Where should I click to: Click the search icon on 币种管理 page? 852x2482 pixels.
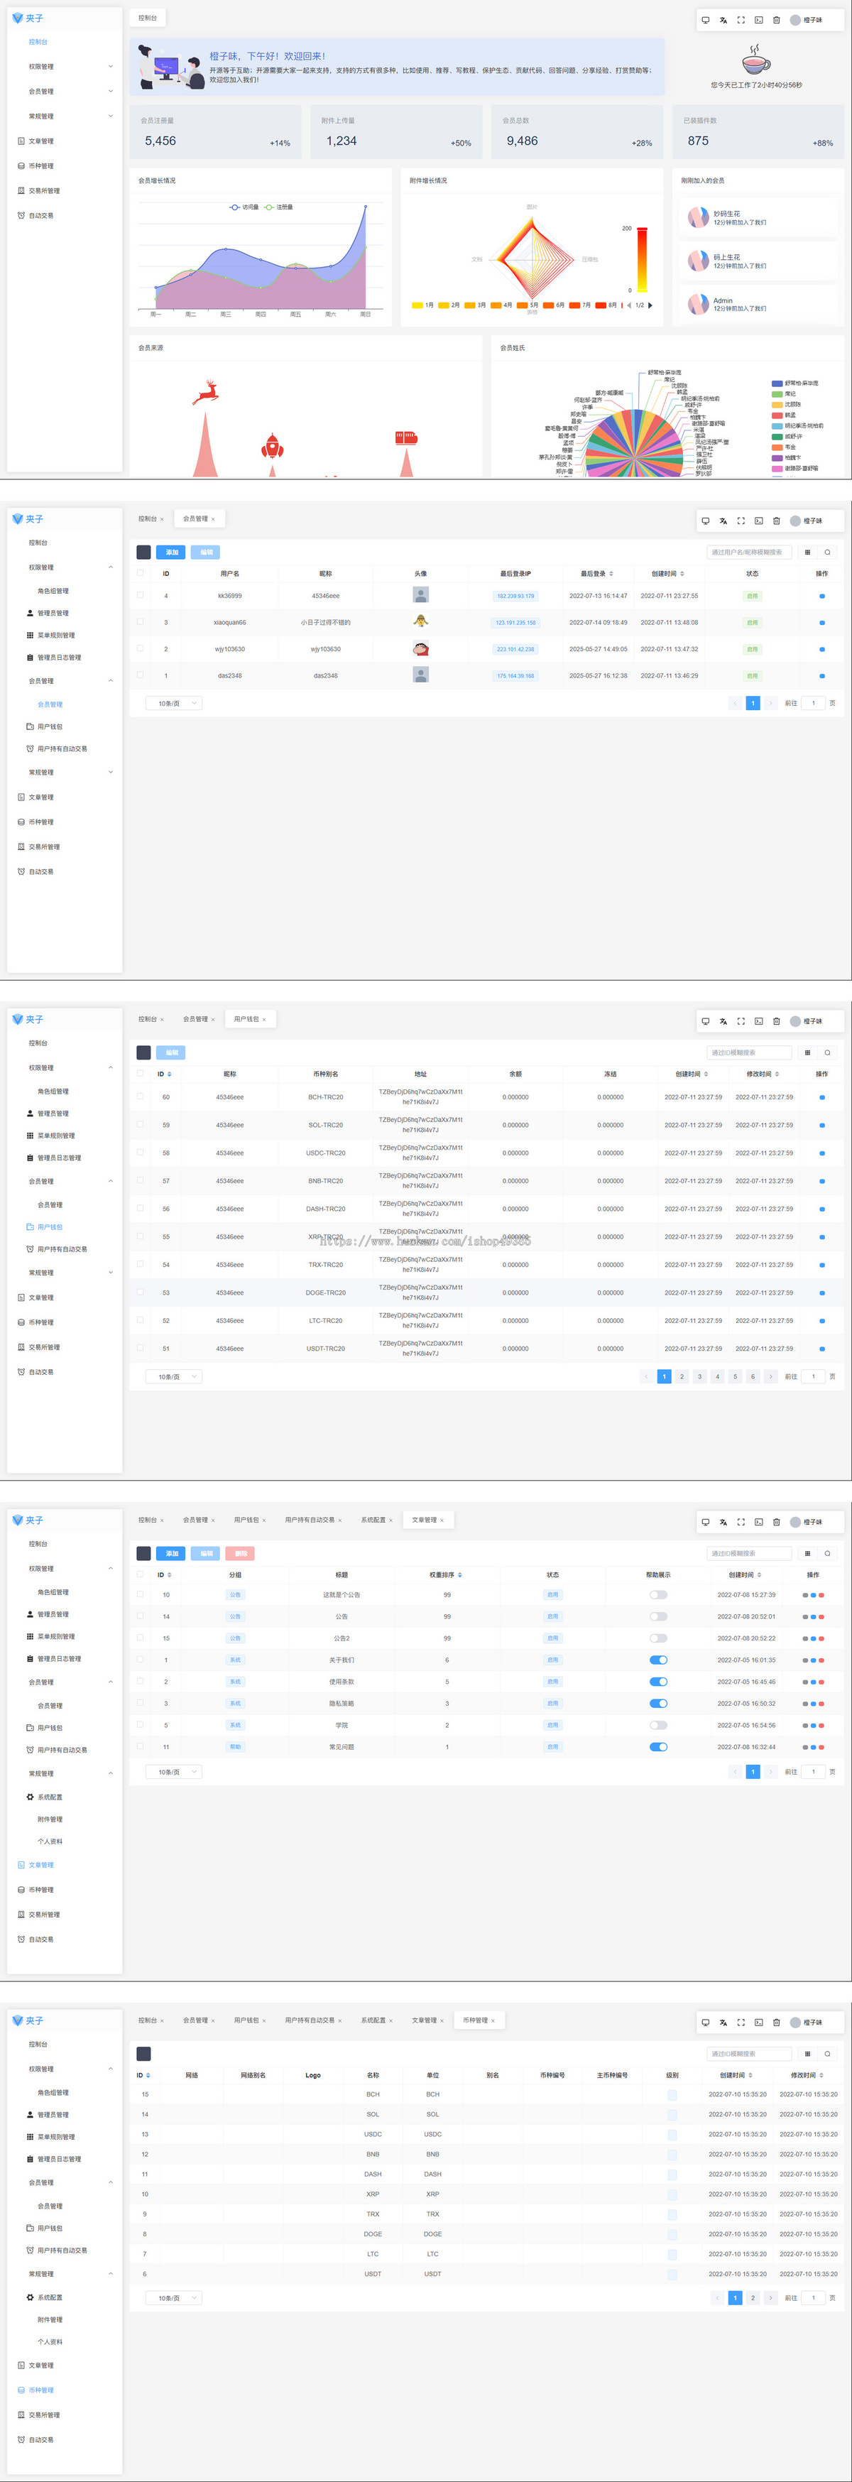point(827,2053)
